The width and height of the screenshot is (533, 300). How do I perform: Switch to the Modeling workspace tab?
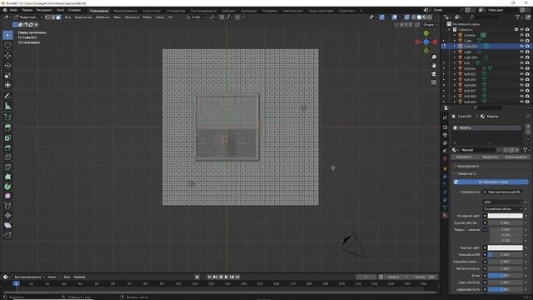click(x=126, y=11)
